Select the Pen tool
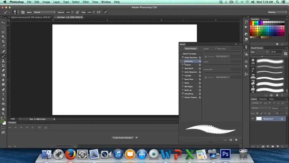This screenshot has width=289, height=163. click(x=3, y=90)
